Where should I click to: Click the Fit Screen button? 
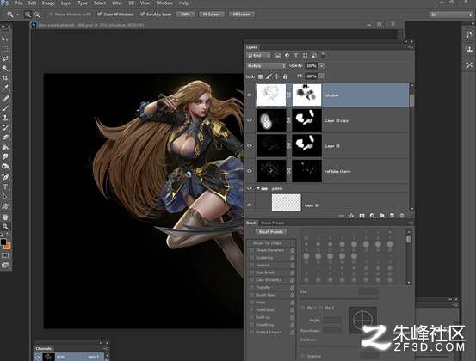click(x=212, y=15)
